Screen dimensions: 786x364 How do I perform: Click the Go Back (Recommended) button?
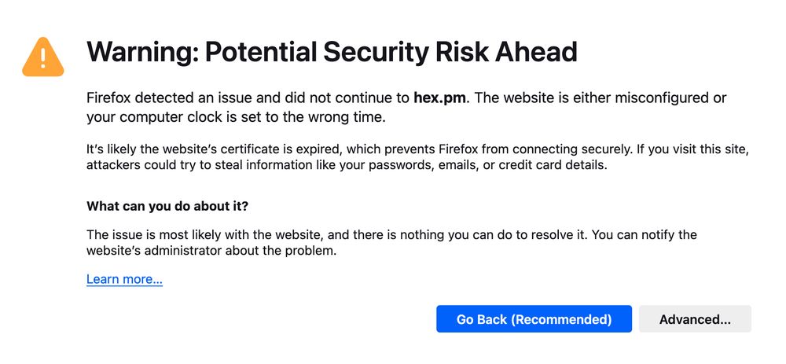coord(534,319)
